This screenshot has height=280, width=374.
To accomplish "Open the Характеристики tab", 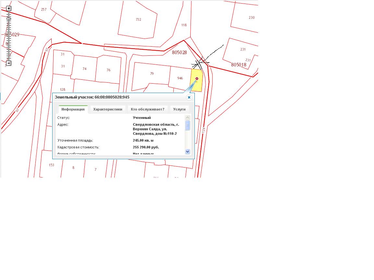I will (108, 109).
